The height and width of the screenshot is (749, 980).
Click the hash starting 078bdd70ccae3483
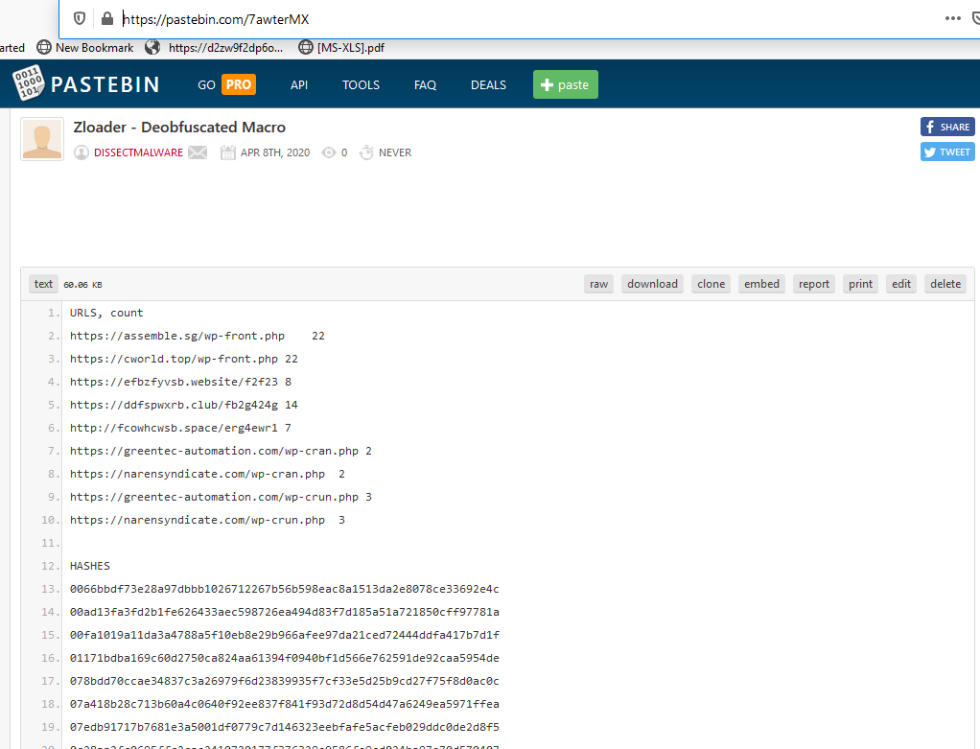pyautogui.click(x=285, y=681)
